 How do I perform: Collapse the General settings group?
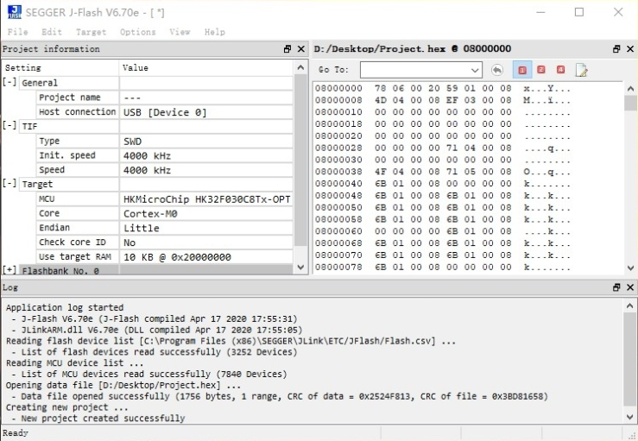9,82
